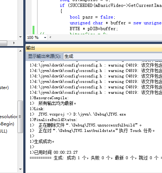Viewport: 162px width, 173px height.
Task: Click the output line 1>Link:
Action: pos(37,109)
